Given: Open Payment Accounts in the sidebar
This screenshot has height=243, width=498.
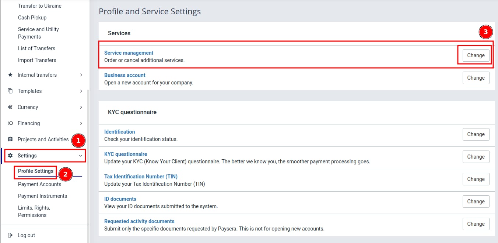Looking at the screenshot, I should (x=39, y=184).
